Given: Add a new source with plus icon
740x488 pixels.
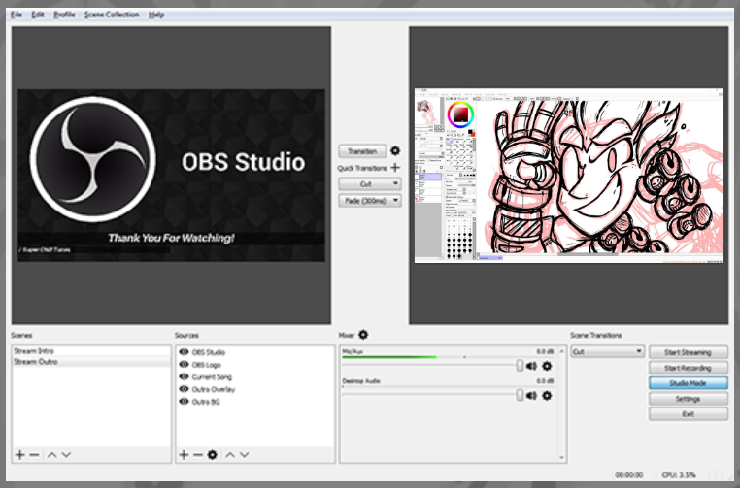Looking at the screenshot, I should (184, 454).
